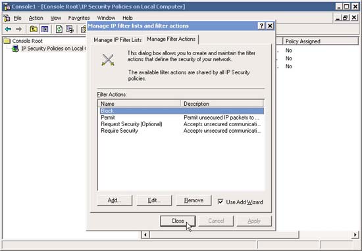Open the View menu
362x251 pixels.
56,18
